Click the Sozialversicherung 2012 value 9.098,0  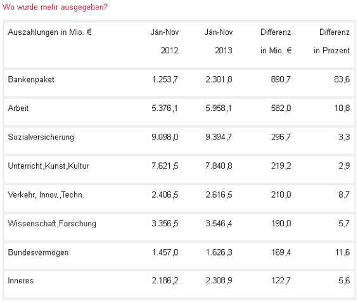pos(165,137)
